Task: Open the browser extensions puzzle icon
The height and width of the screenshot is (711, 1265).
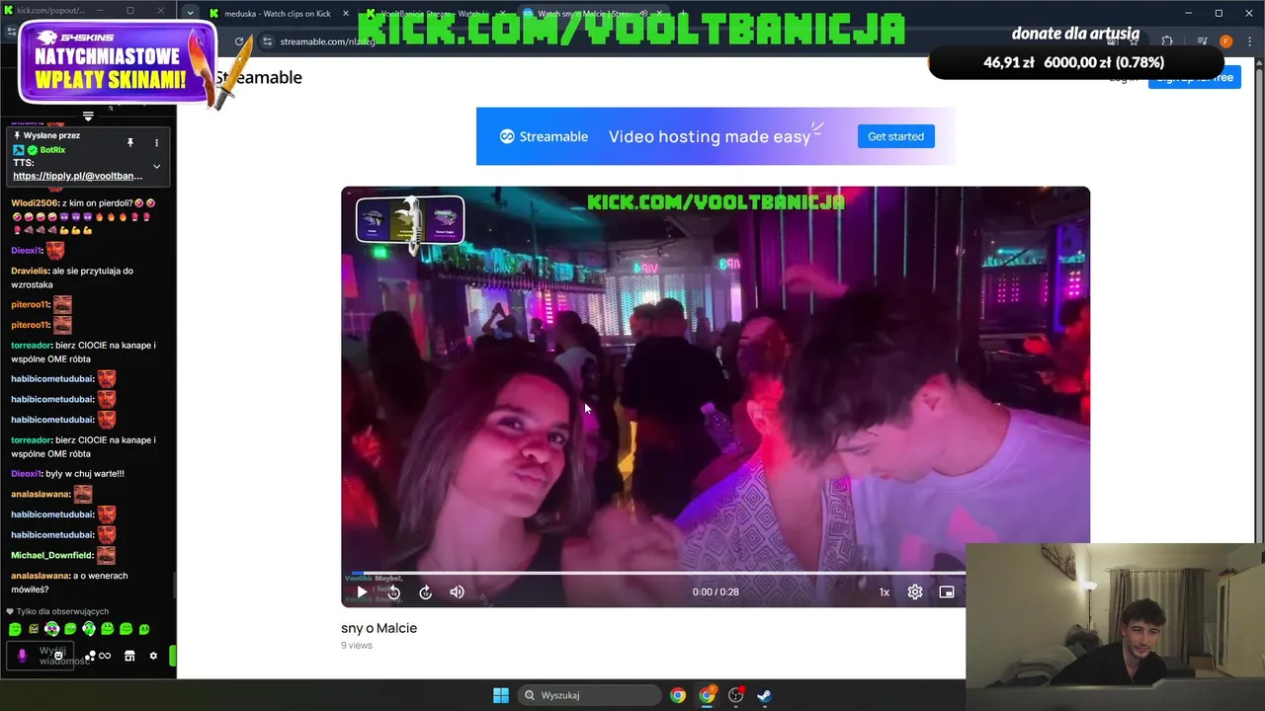Action: 1167,41
